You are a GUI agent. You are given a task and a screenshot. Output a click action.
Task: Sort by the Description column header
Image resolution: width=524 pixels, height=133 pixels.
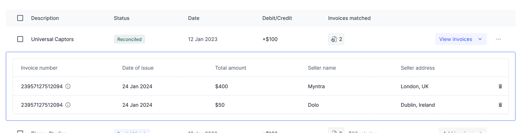pos(45,18)
